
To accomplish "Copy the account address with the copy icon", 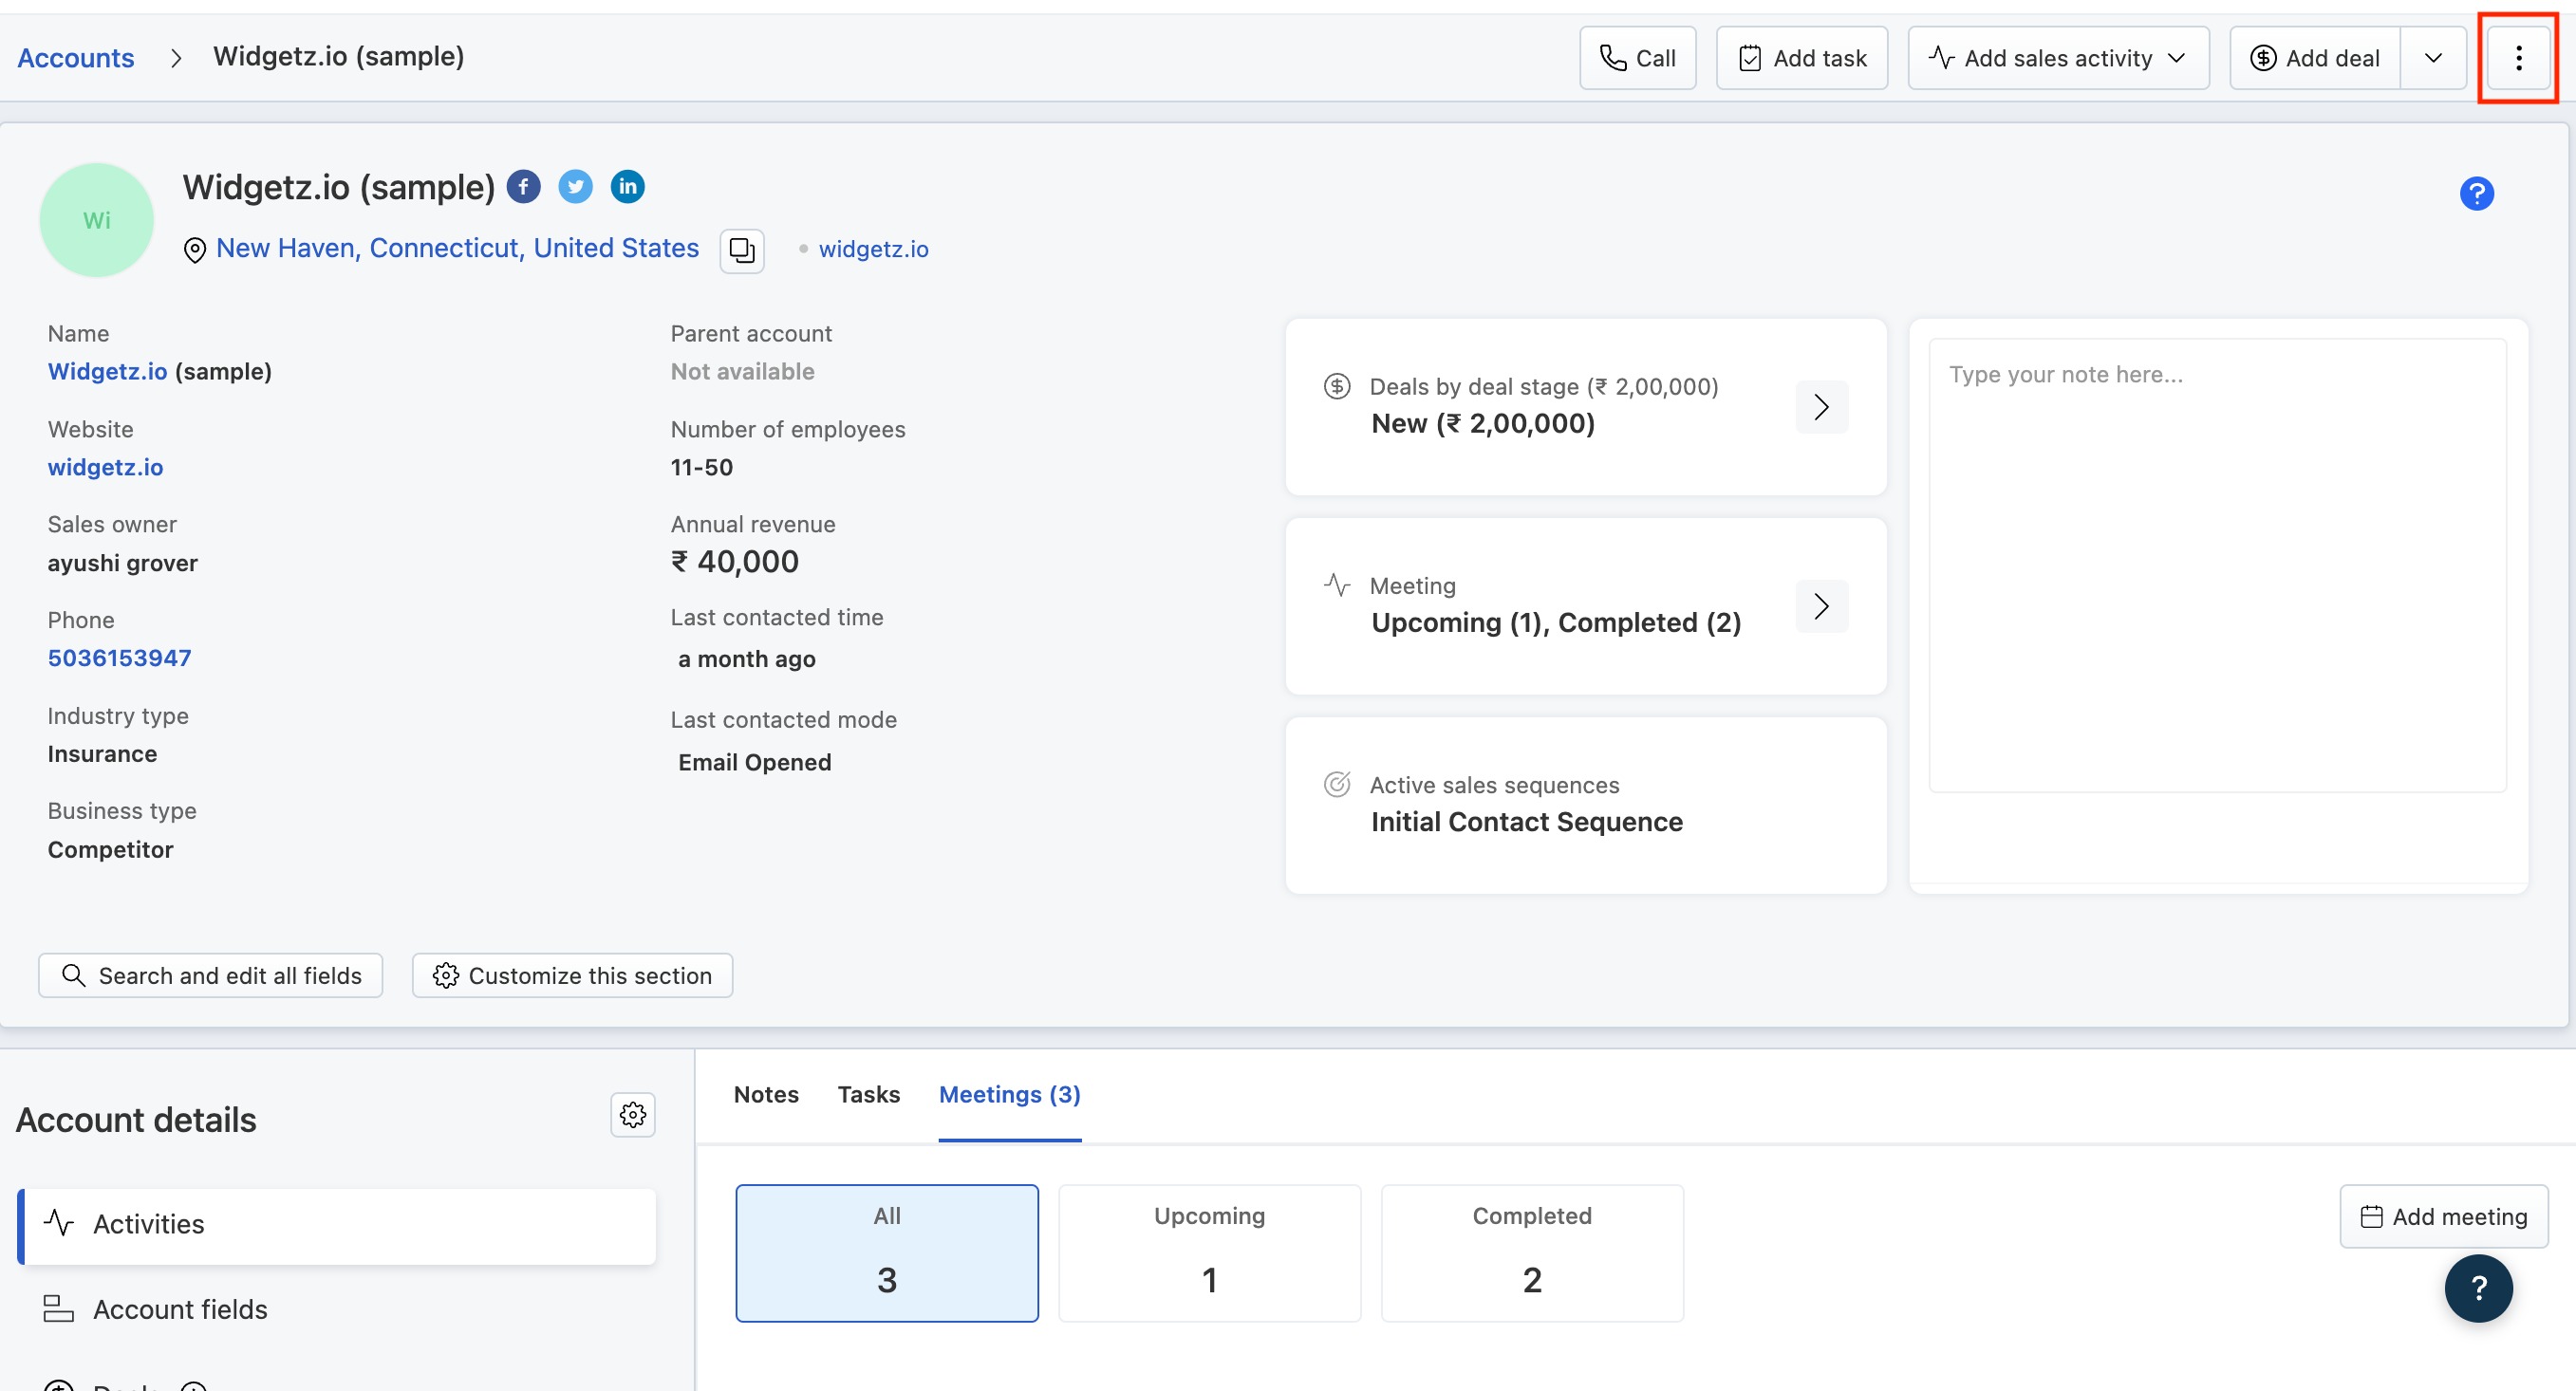I will [742, 250].
